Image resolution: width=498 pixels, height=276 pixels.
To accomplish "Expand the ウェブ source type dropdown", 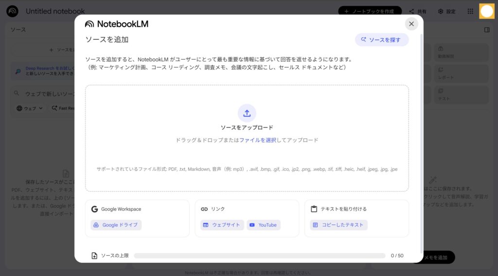I will tap(30, 108).
